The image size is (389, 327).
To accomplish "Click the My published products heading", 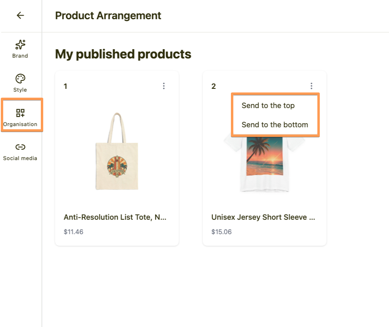I will click(x=123, y=54).
